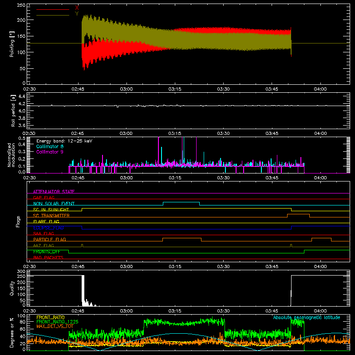
Task: Select the 'Pointing' axis label
Action: pos(12,45)
